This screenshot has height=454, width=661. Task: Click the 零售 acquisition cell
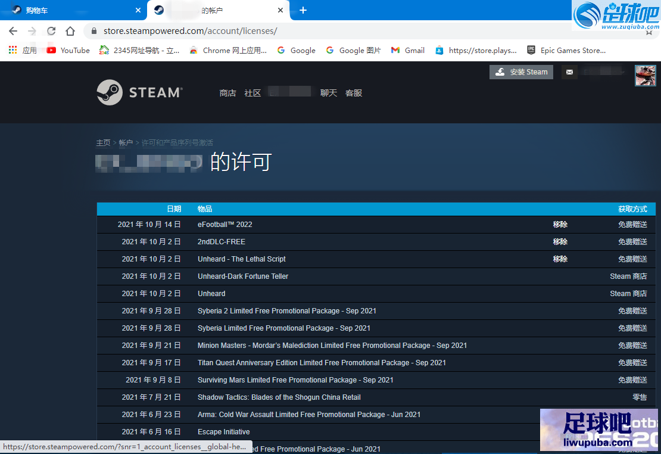[640, 397]
